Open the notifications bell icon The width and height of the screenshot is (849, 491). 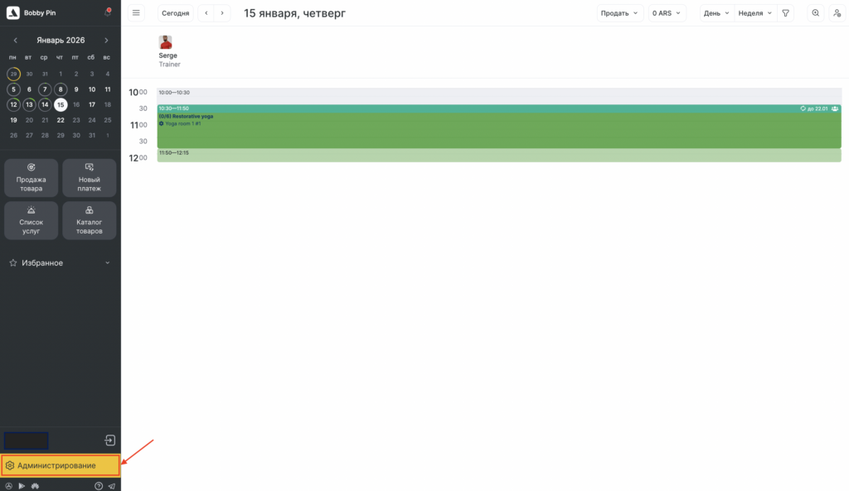107,12
